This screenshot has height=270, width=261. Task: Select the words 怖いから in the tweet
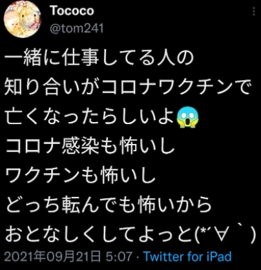coord(174,205)
